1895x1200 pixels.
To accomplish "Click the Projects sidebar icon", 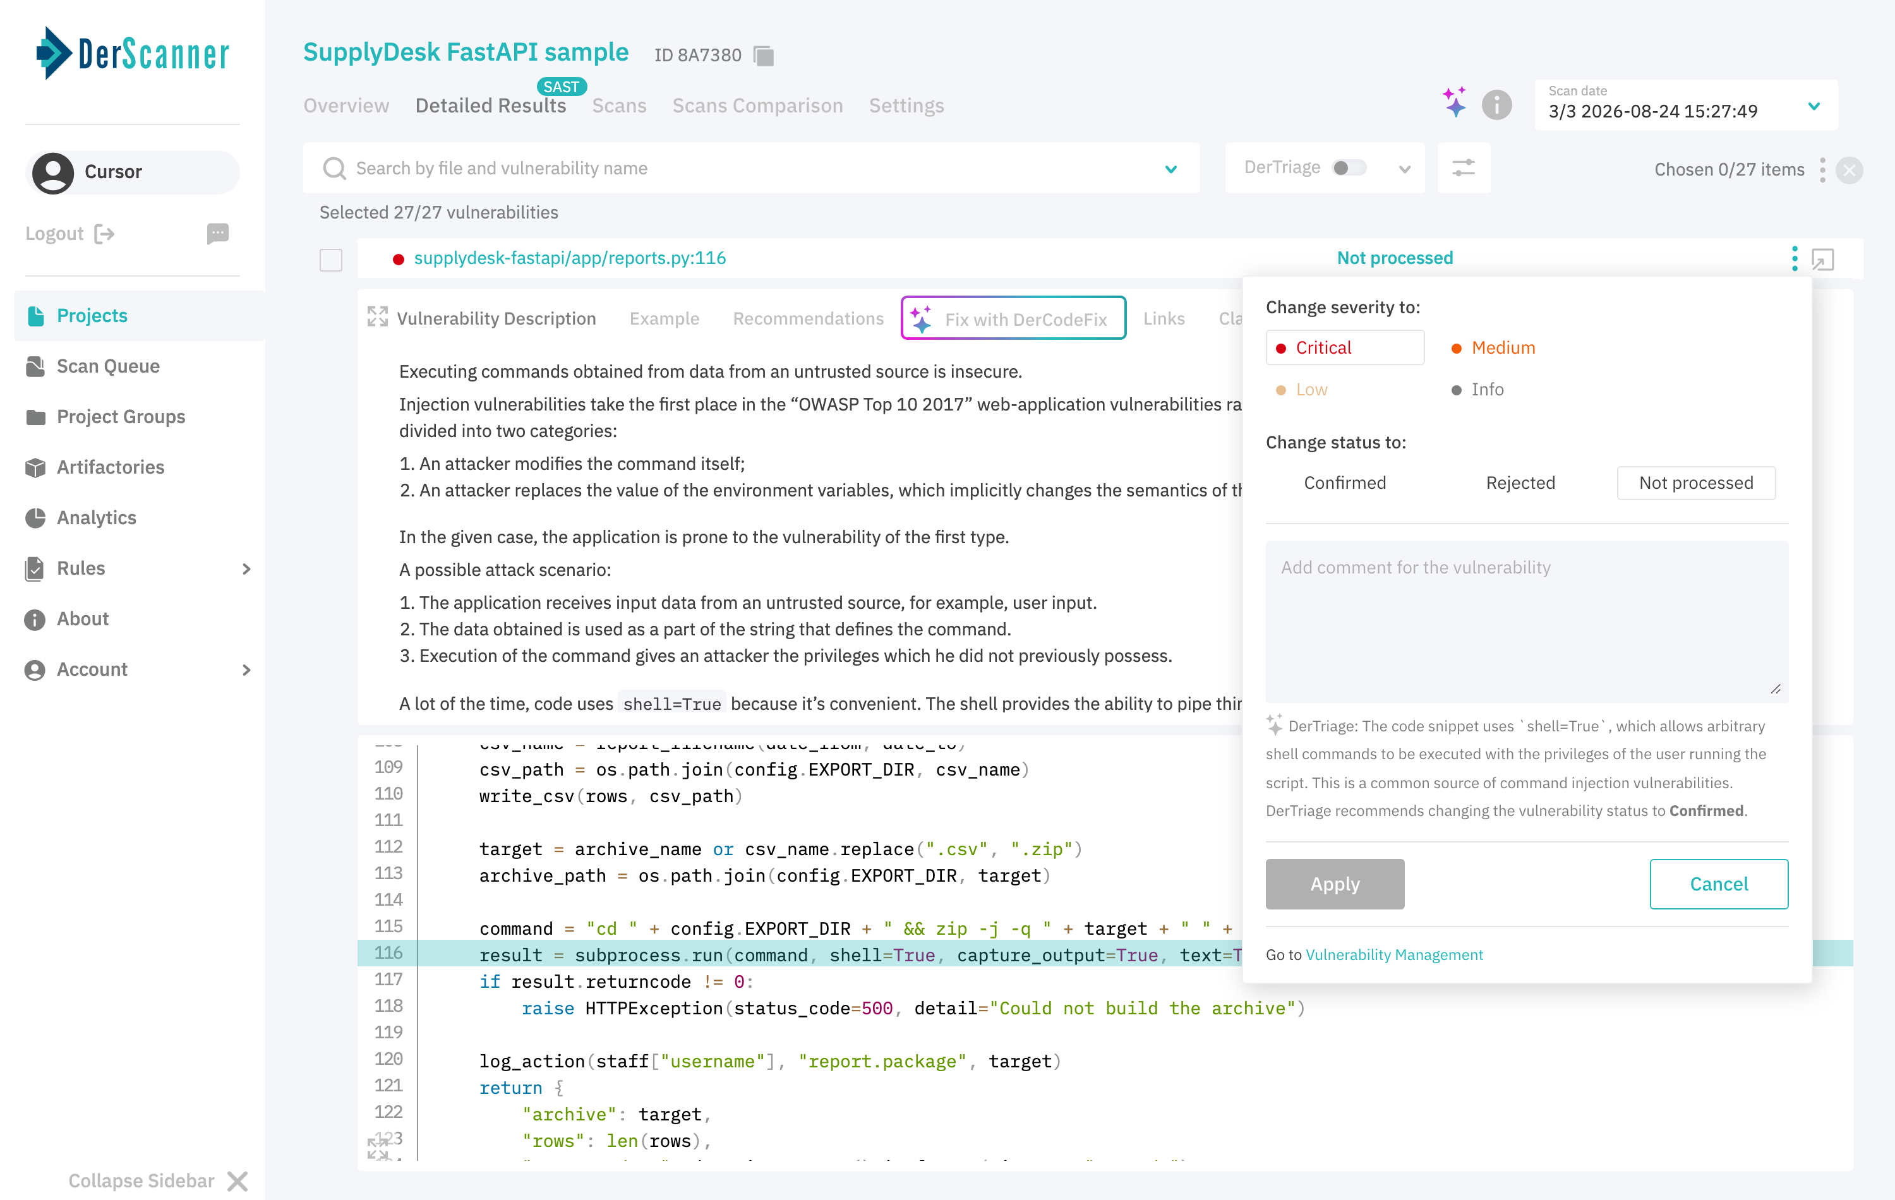I will [35, 316].
